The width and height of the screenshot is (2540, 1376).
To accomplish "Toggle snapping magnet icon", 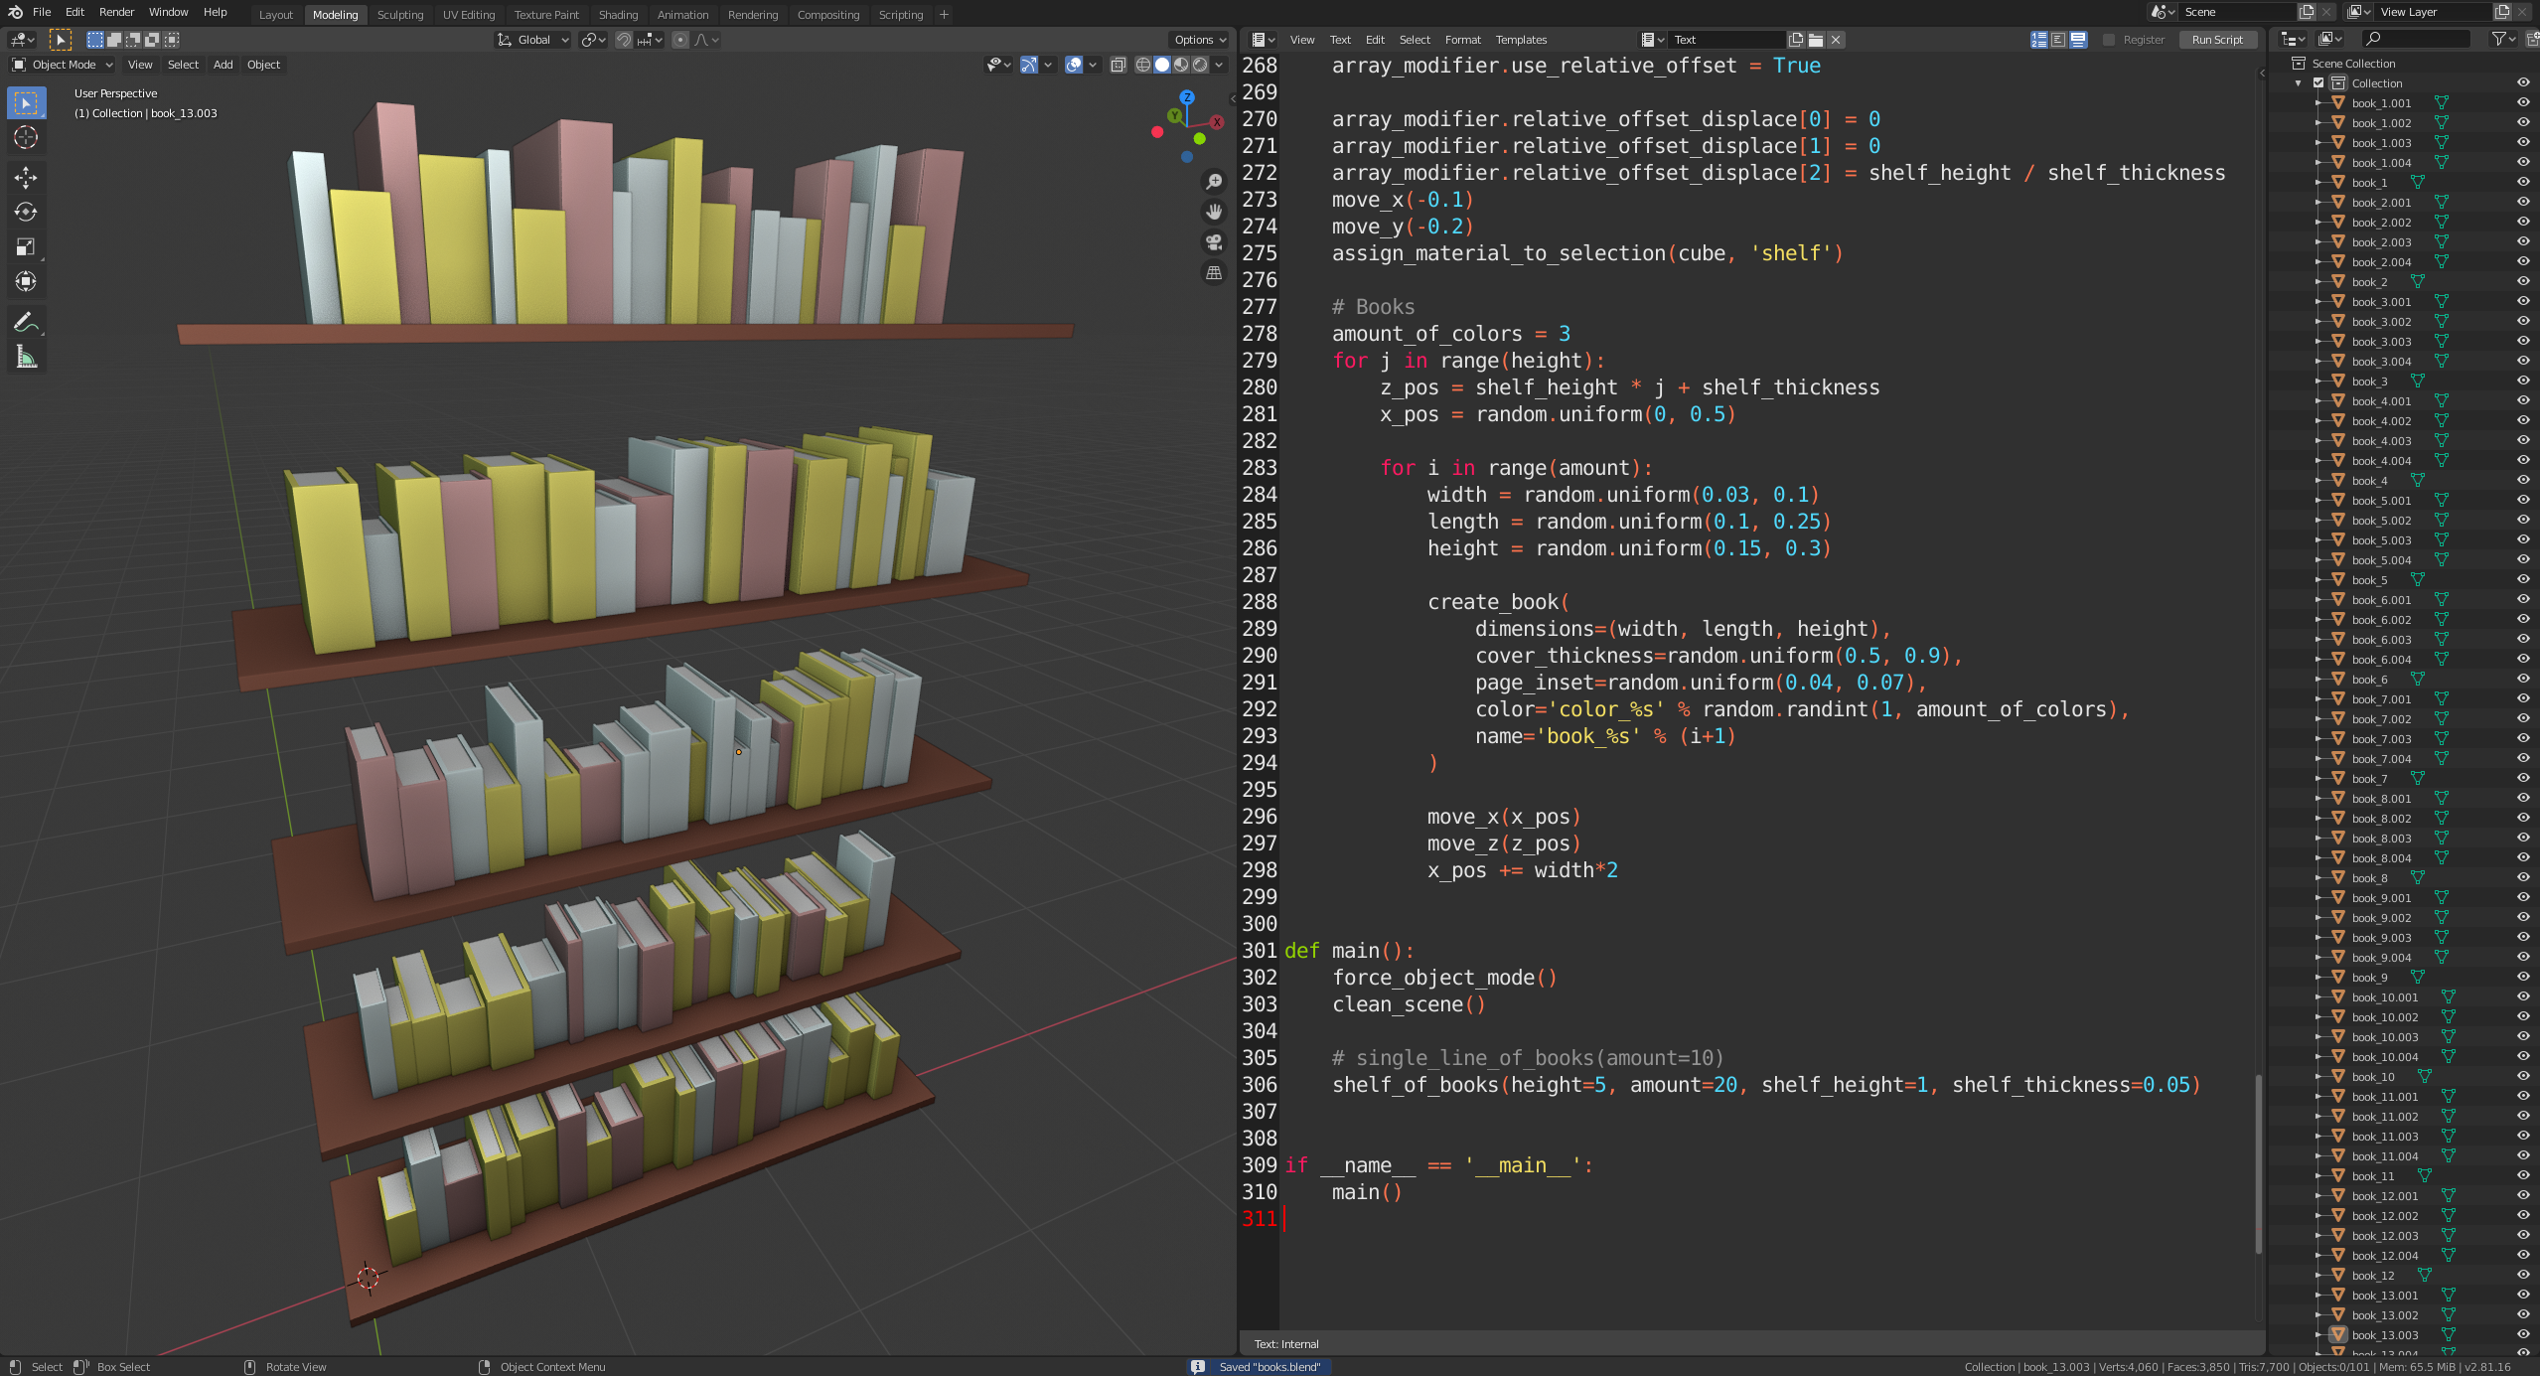I will point(624,40).
